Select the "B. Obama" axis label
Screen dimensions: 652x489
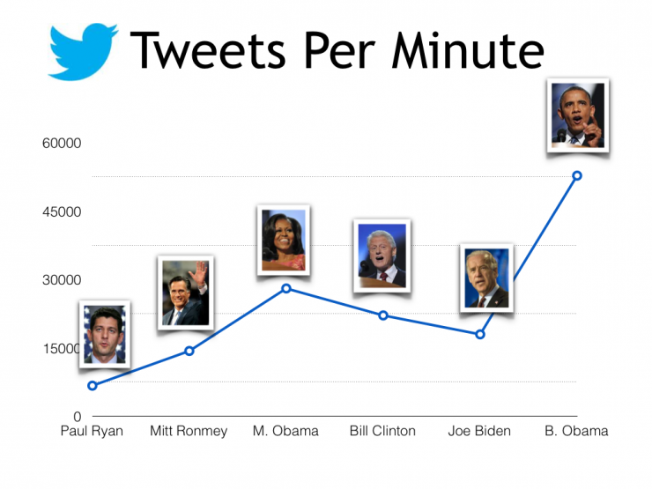(576, 432)
